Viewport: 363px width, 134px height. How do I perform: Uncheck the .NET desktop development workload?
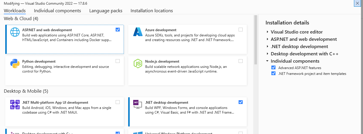click(x=241, y=102)
